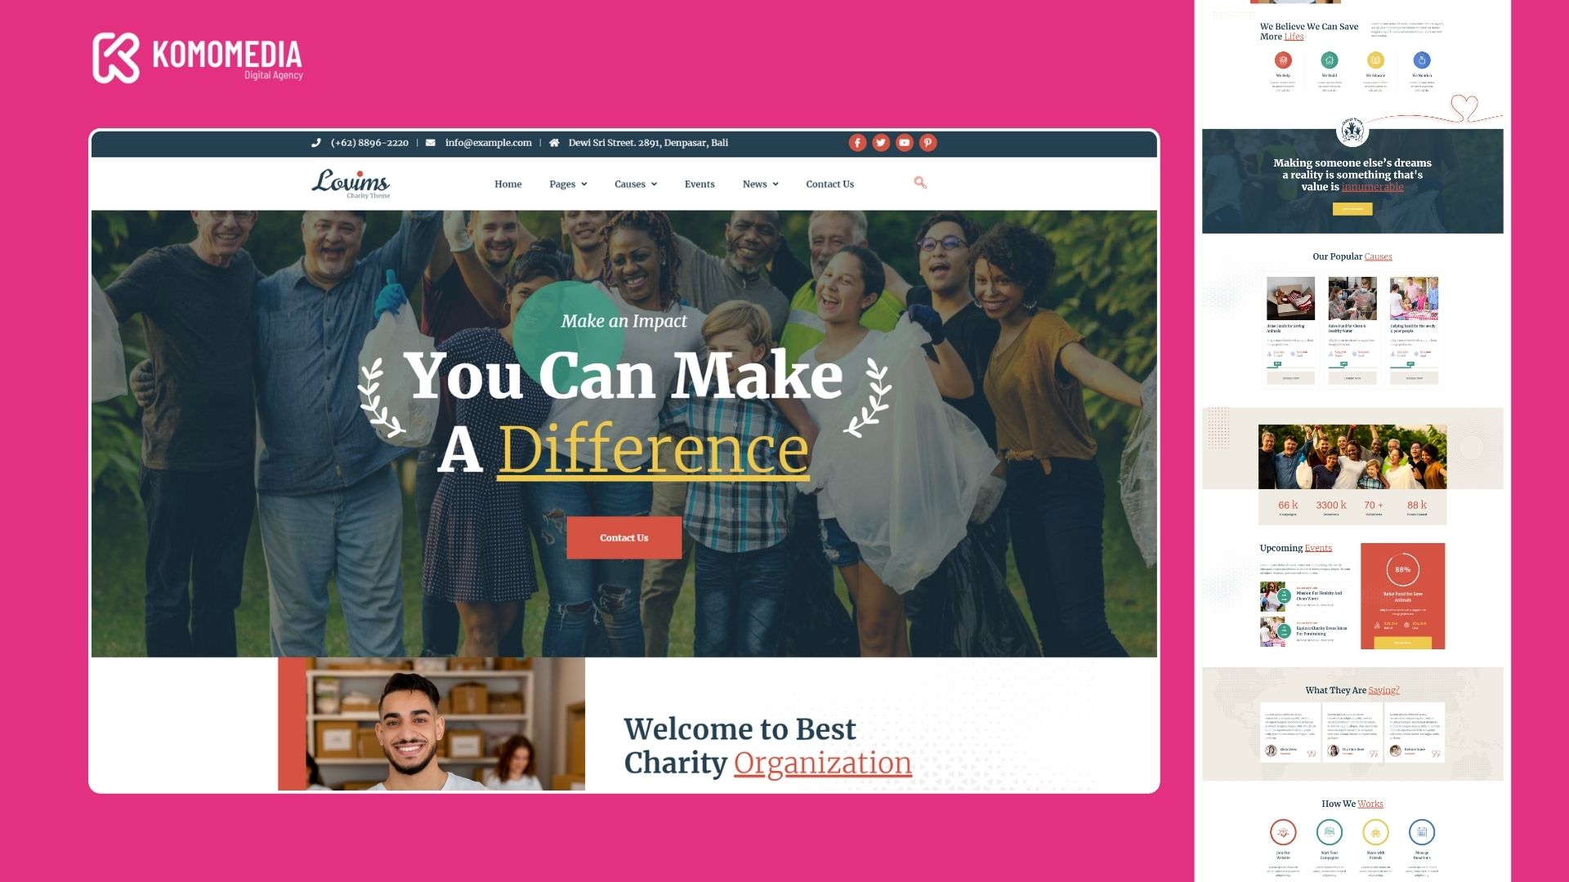This screenshot has height=882, width=1569.
Task: Click the red Contact Us hero button
Action: pos(624,537)
